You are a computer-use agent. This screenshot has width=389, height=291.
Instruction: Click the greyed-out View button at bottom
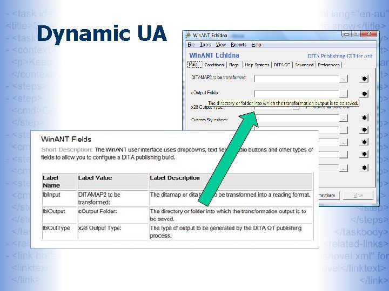tap(358, 195)
